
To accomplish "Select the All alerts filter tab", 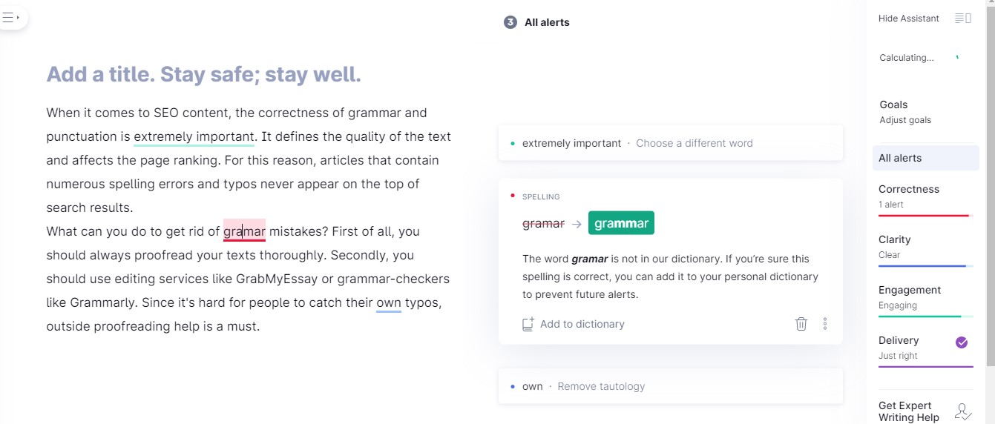I will point(926,158).
